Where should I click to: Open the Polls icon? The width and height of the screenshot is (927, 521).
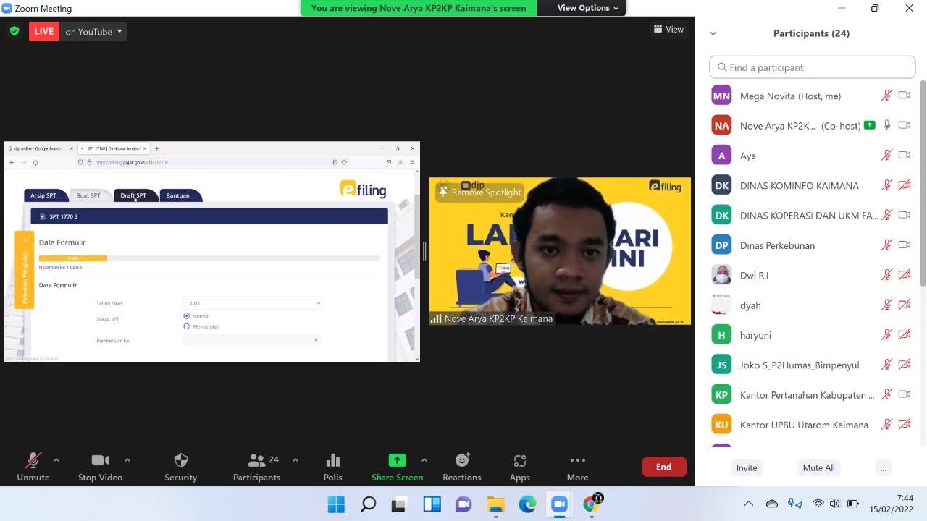[x=333, y=461]
